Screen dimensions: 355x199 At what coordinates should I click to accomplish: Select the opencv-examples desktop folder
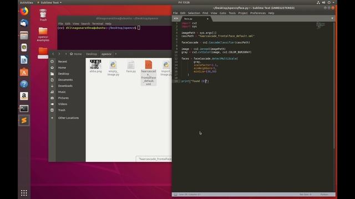43,34
